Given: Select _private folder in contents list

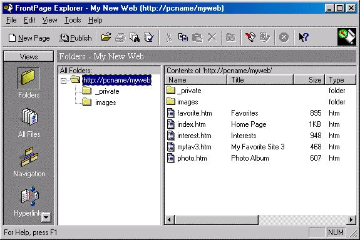Looking at the screenshot, I should pos(189,91).
